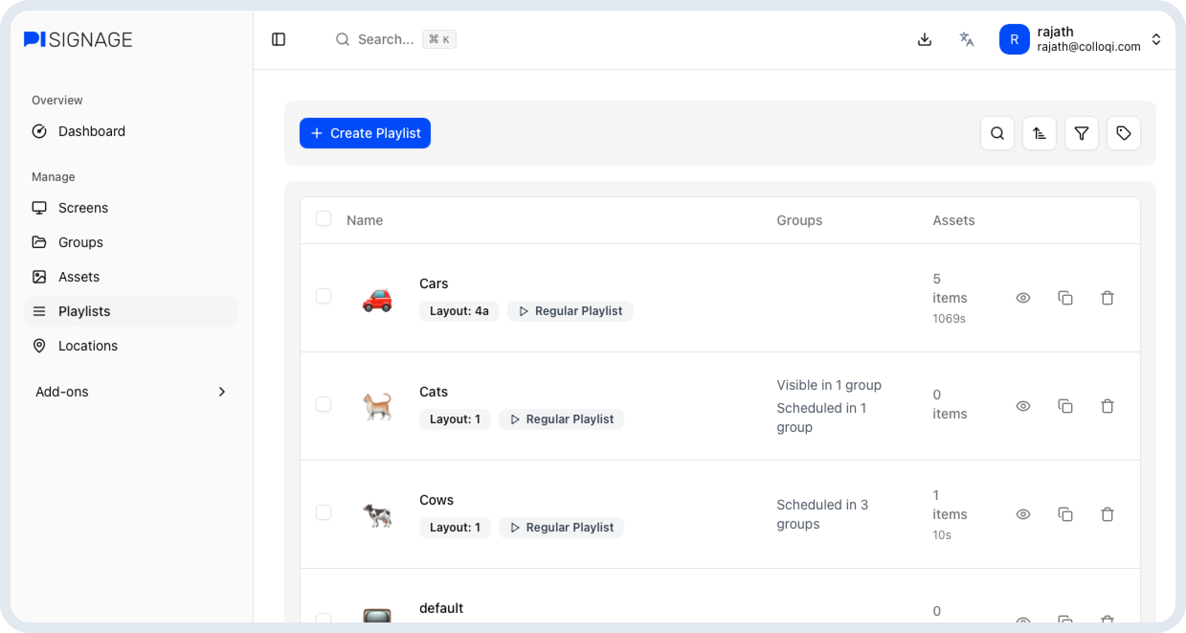This screenshot has width=1186, height=633.
Task: Click the top Search field
Action: click(x=385, y=39)
